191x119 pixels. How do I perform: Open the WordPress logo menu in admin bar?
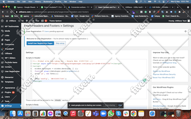click(2, 21)
